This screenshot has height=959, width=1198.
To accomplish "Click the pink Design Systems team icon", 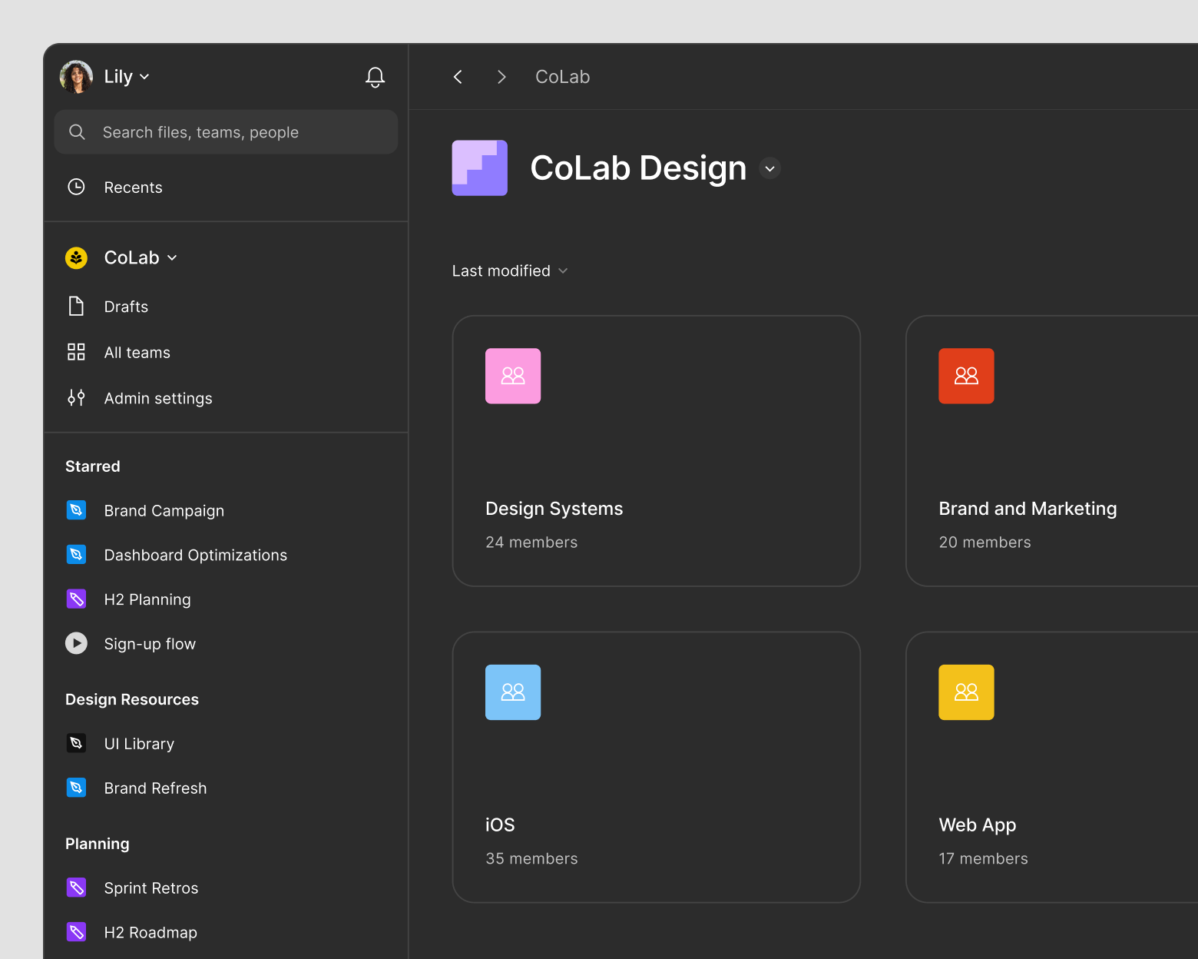I will [512, 376].
